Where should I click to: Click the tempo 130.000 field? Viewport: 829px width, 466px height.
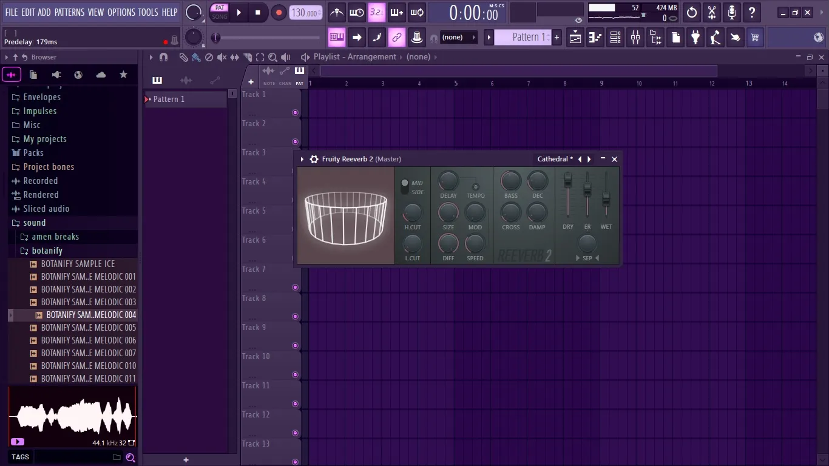306,12
